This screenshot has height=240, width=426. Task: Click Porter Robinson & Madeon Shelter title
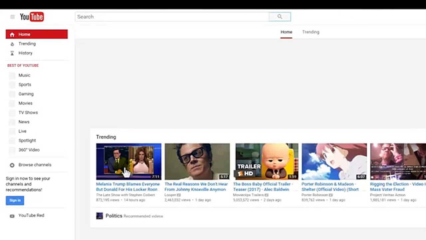click(x=330, y=187)
